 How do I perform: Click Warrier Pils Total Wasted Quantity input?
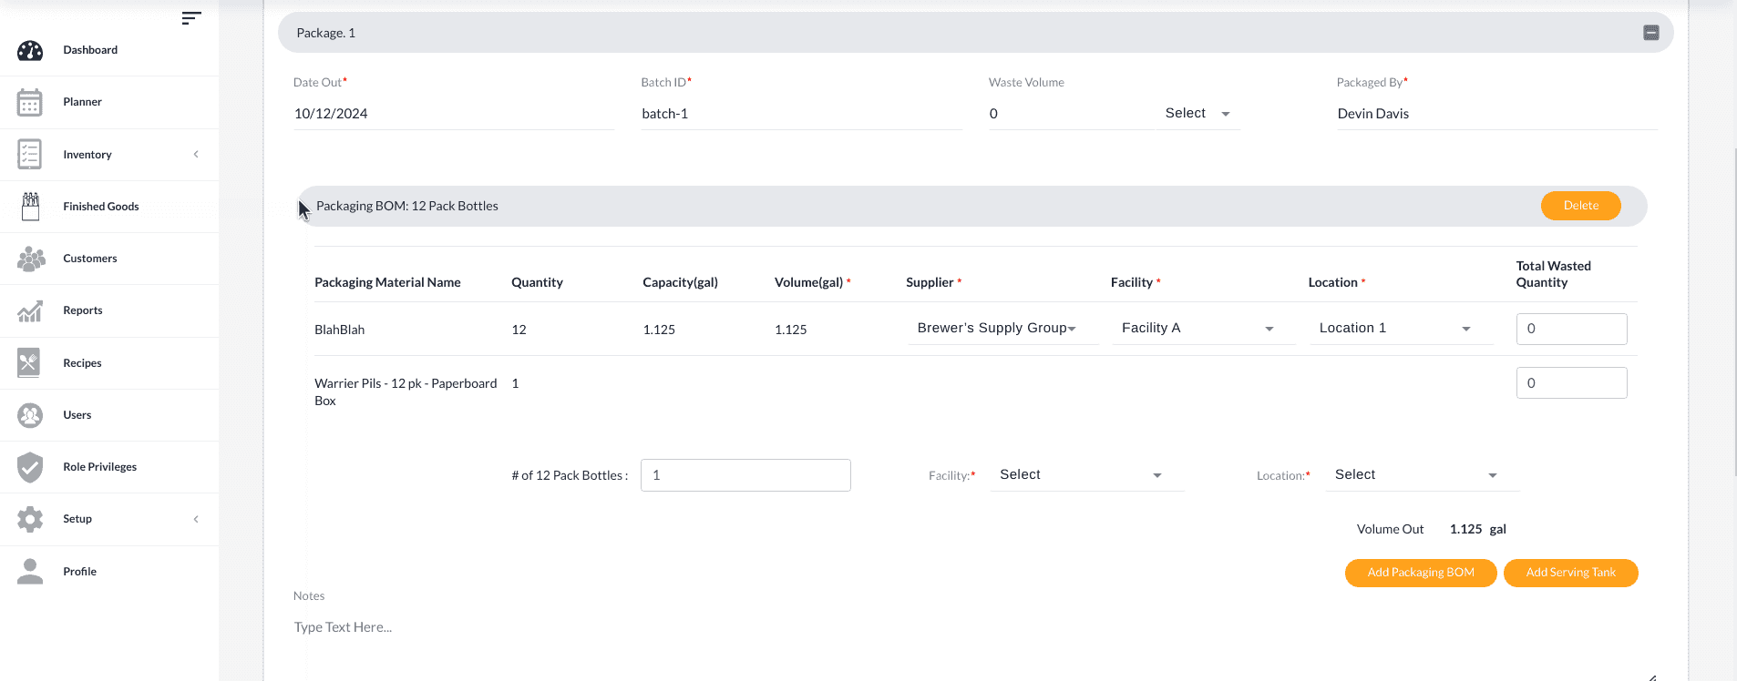pos(1571,383)
